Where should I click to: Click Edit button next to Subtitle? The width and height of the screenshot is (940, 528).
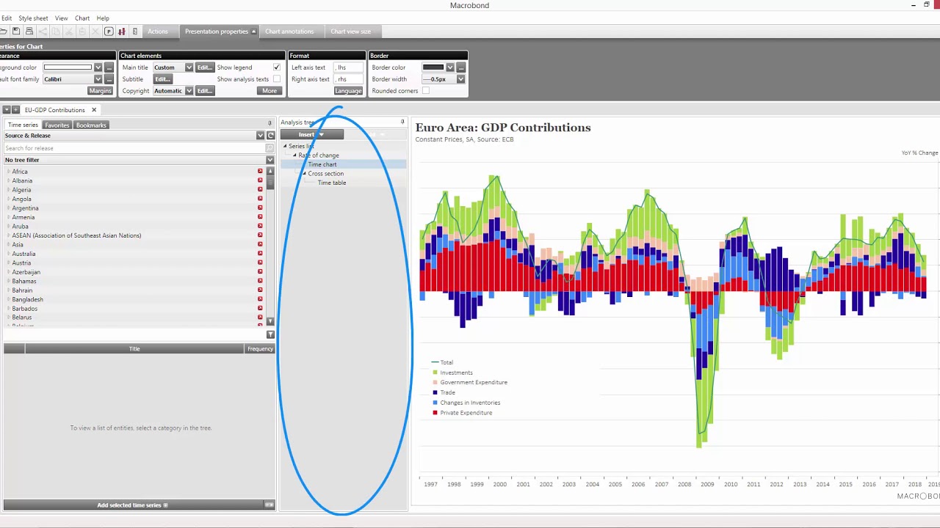(162, 79)
